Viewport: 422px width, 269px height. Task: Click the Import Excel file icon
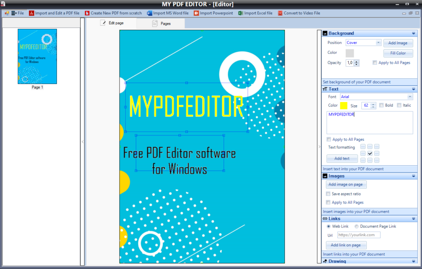tap(240, 13)
